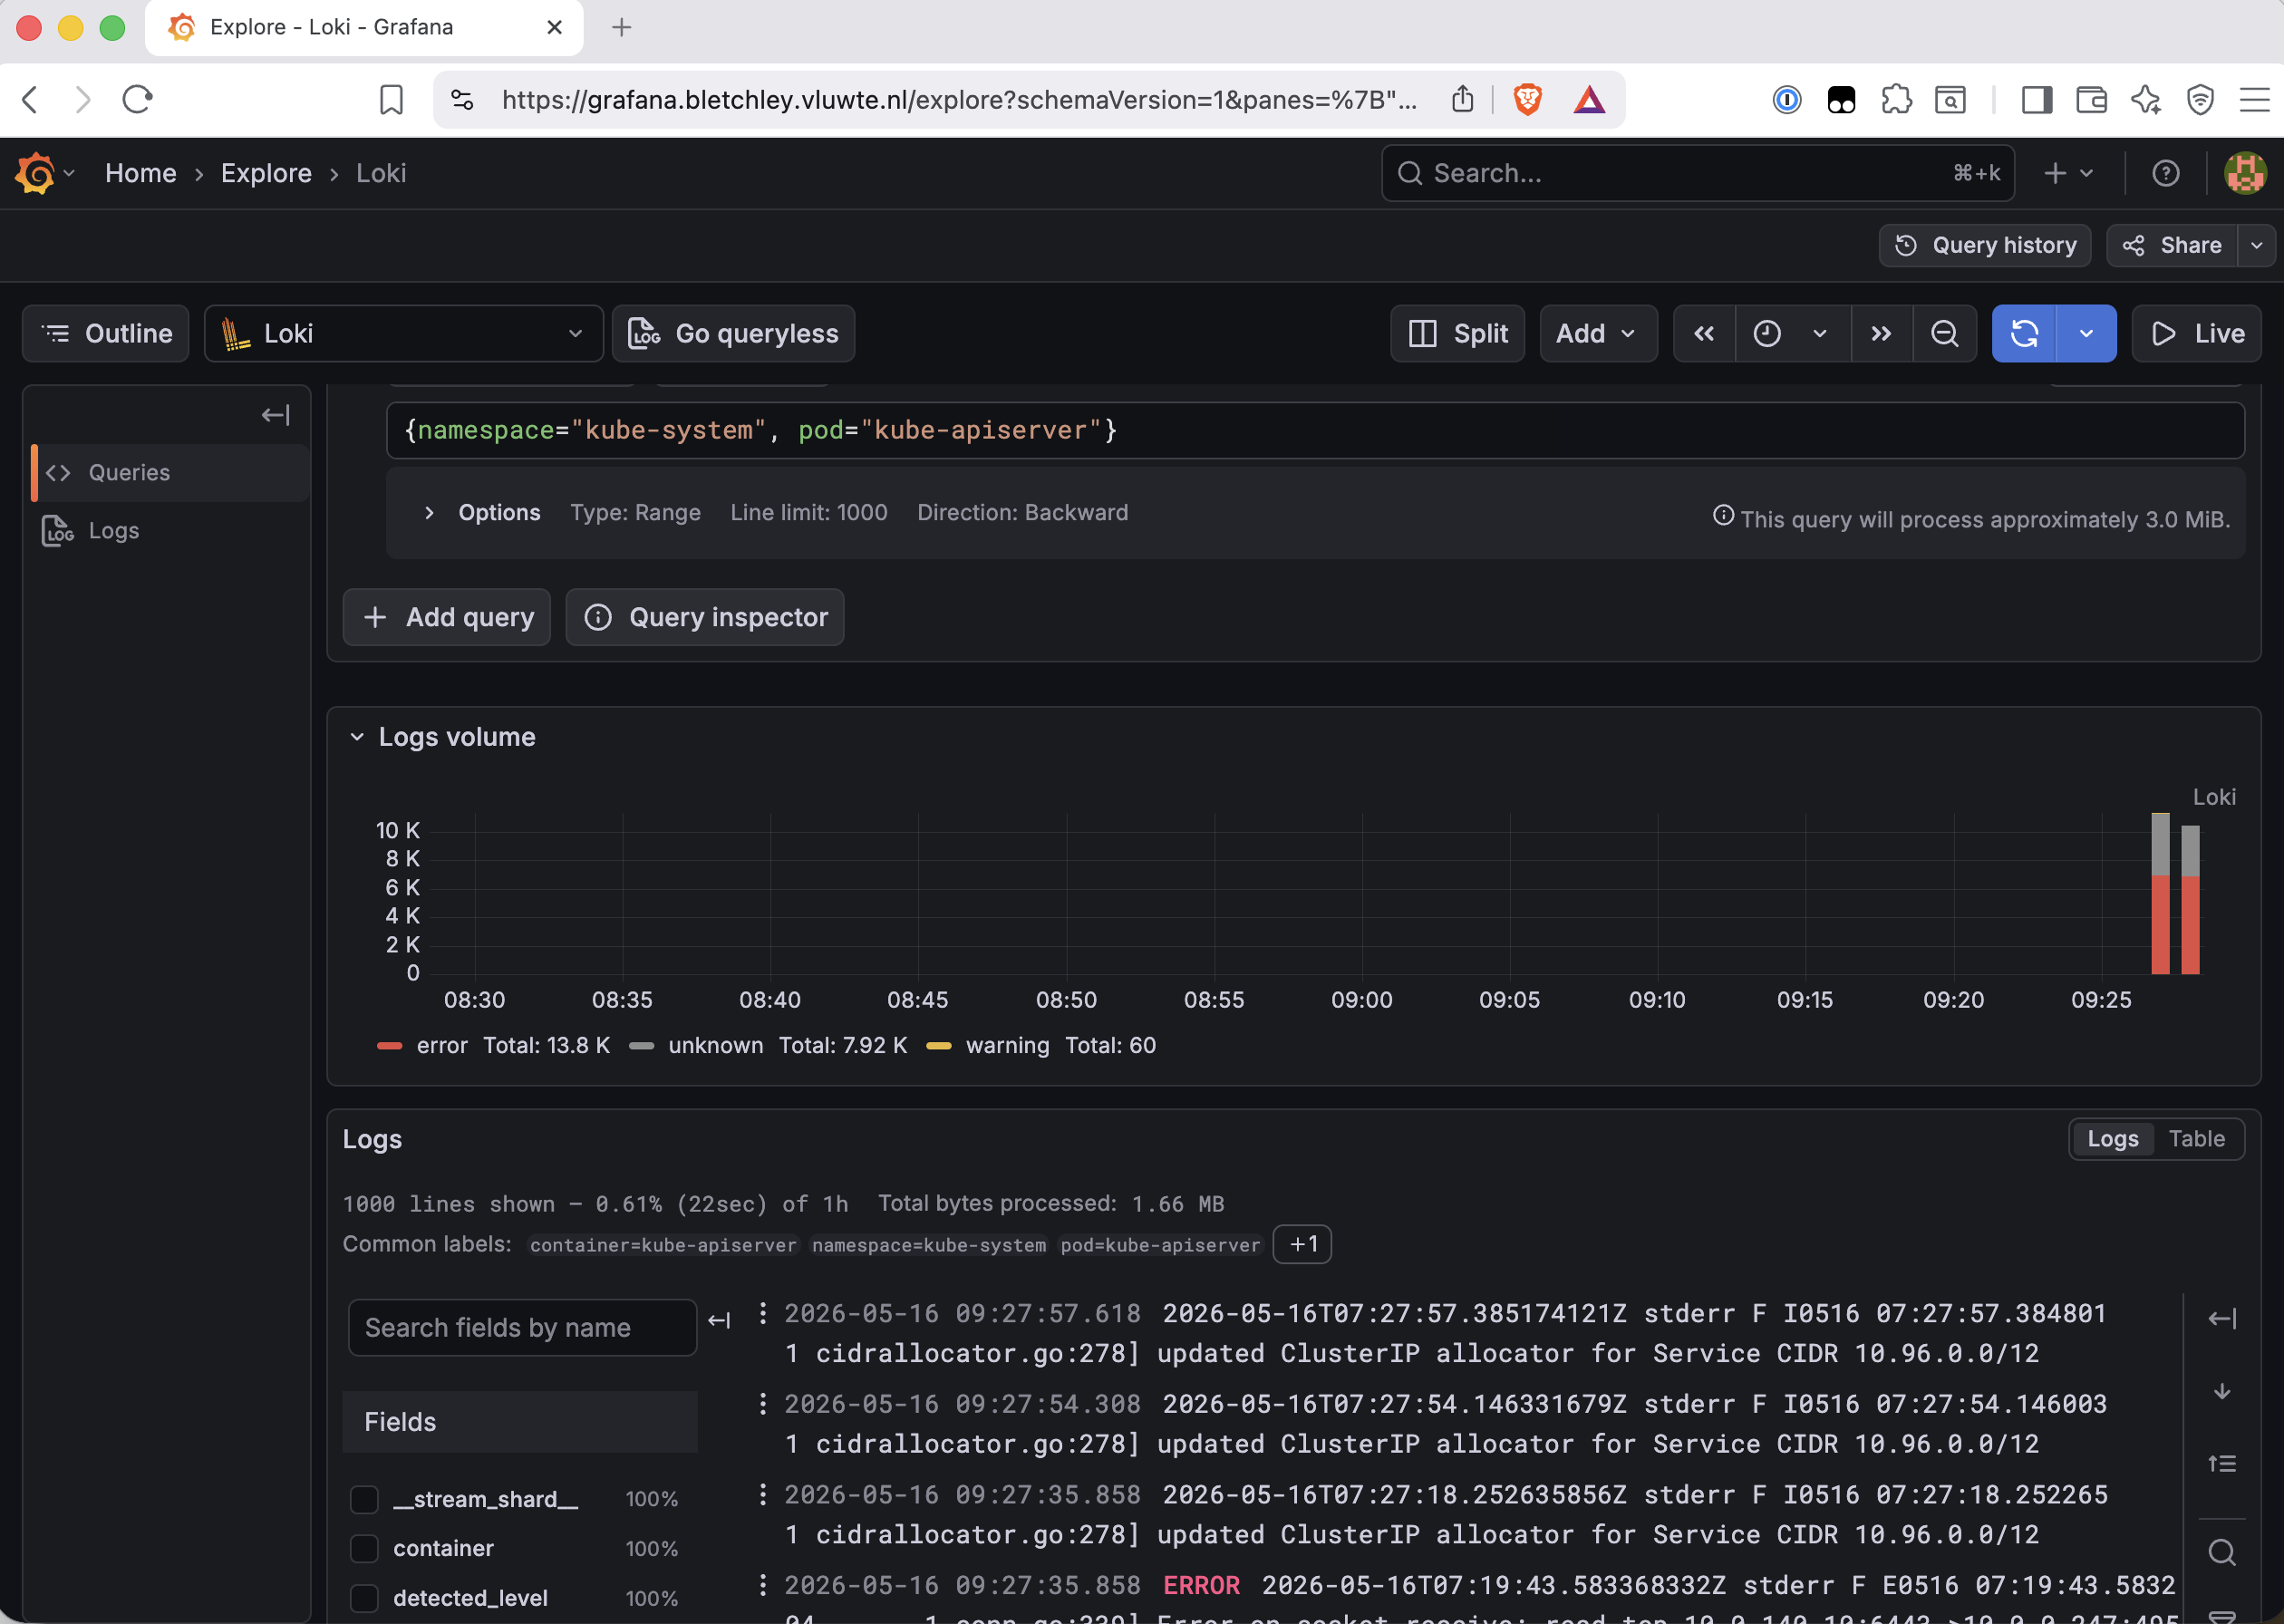Collapse the log fields panel arrow
This screenshot has width=2284, height=1624.
[719, 1320]
